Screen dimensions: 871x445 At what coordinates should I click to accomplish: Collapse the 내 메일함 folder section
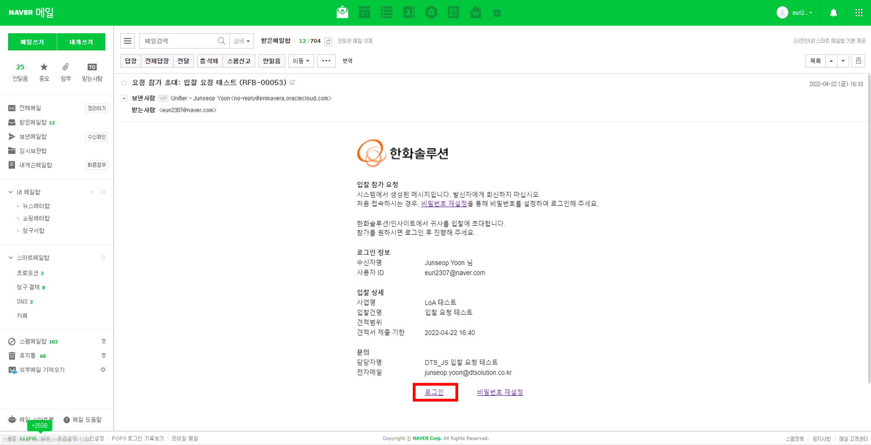pos(11,192)
